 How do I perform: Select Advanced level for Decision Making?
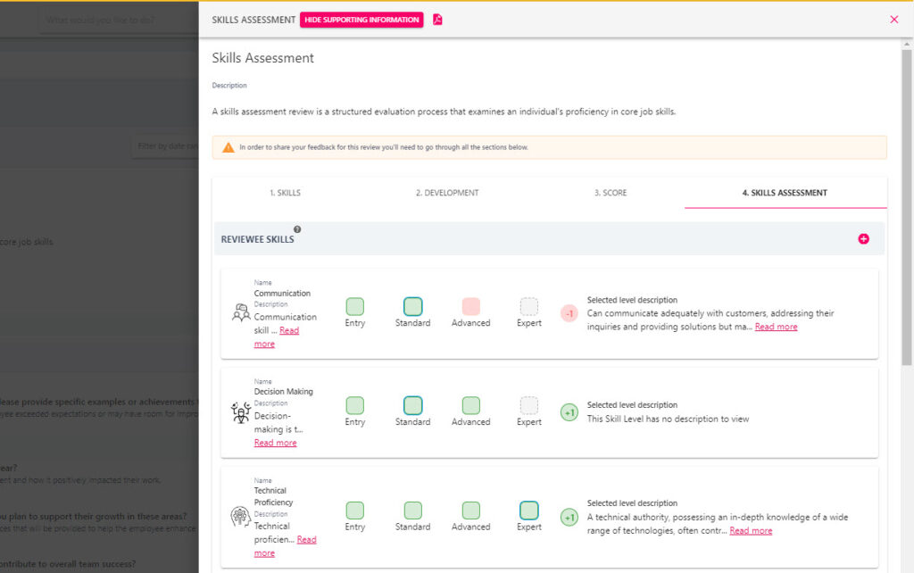[x=471, y=406]
